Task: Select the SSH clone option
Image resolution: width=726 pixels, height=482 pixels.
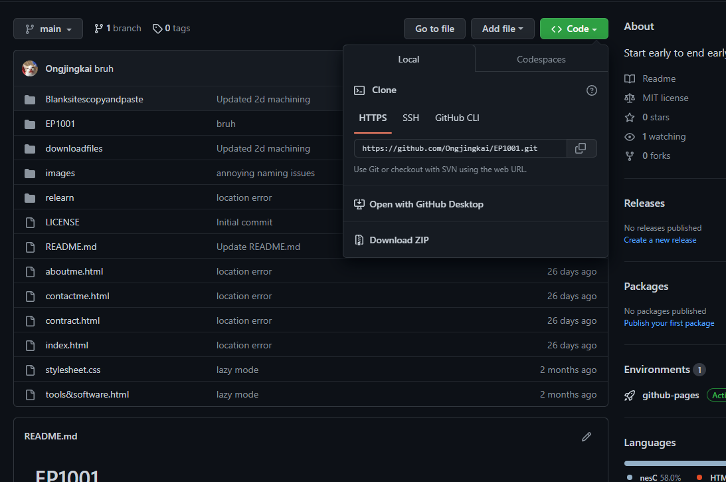Action: click(410, 118)
